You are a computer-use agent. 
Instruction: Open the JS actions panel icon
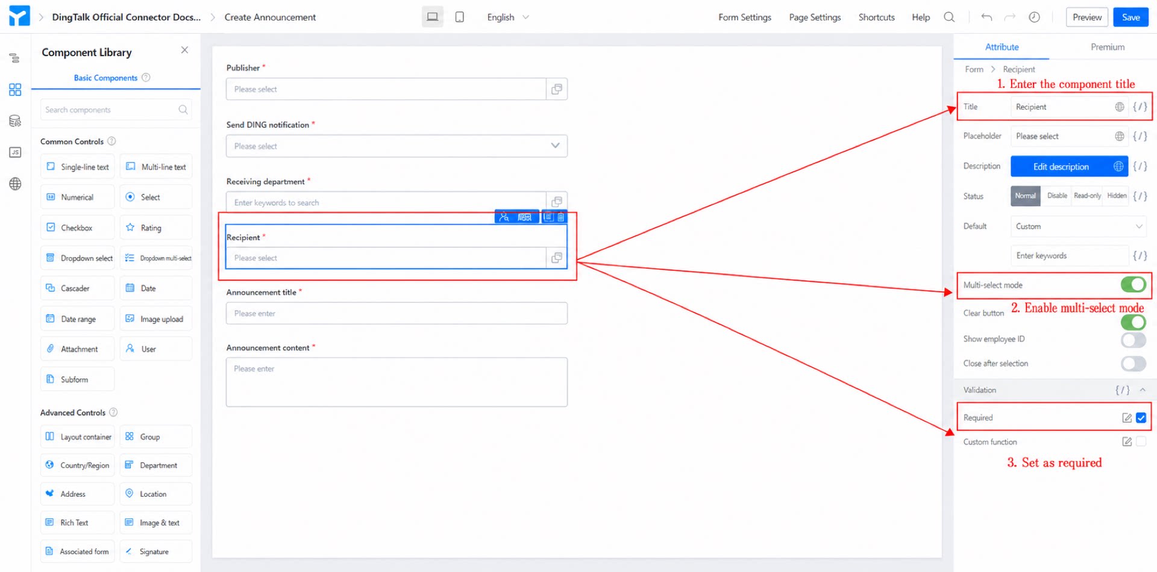[x=15, y=152]
